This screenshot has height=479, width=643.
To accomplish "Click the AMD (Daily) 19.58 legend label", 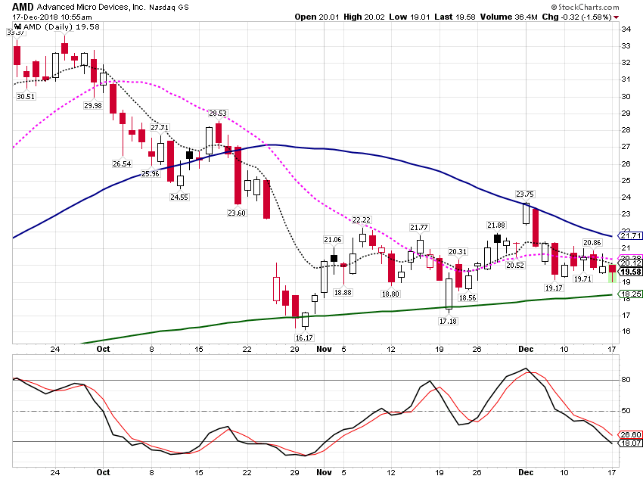I will (x=61, y=27).
